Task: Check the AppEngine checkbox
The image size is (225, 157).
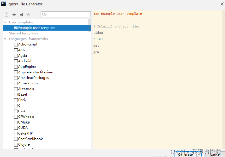Action: coord(16,67)
